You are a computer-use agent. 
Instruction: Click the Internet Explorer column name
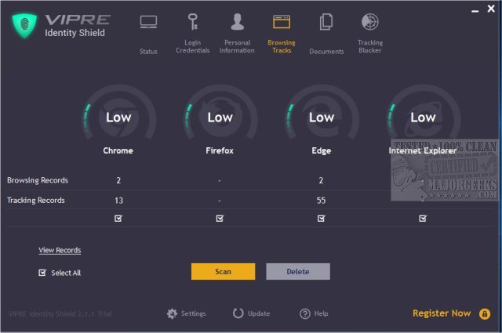423,150
